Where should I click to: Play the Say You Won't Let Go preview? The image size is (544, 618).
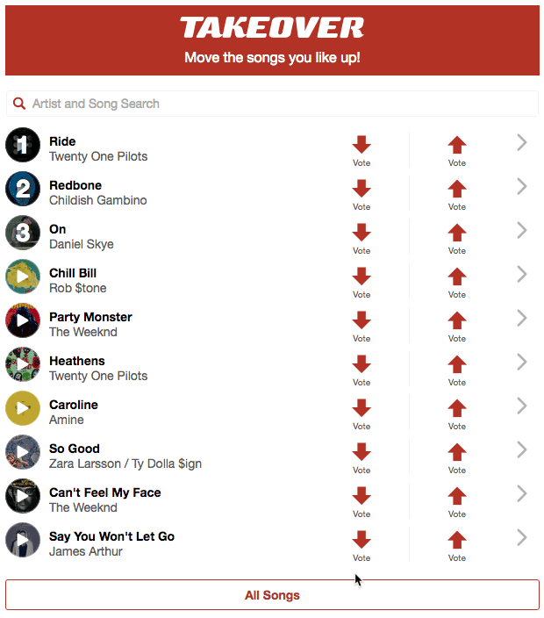click(x=23, y=540)
